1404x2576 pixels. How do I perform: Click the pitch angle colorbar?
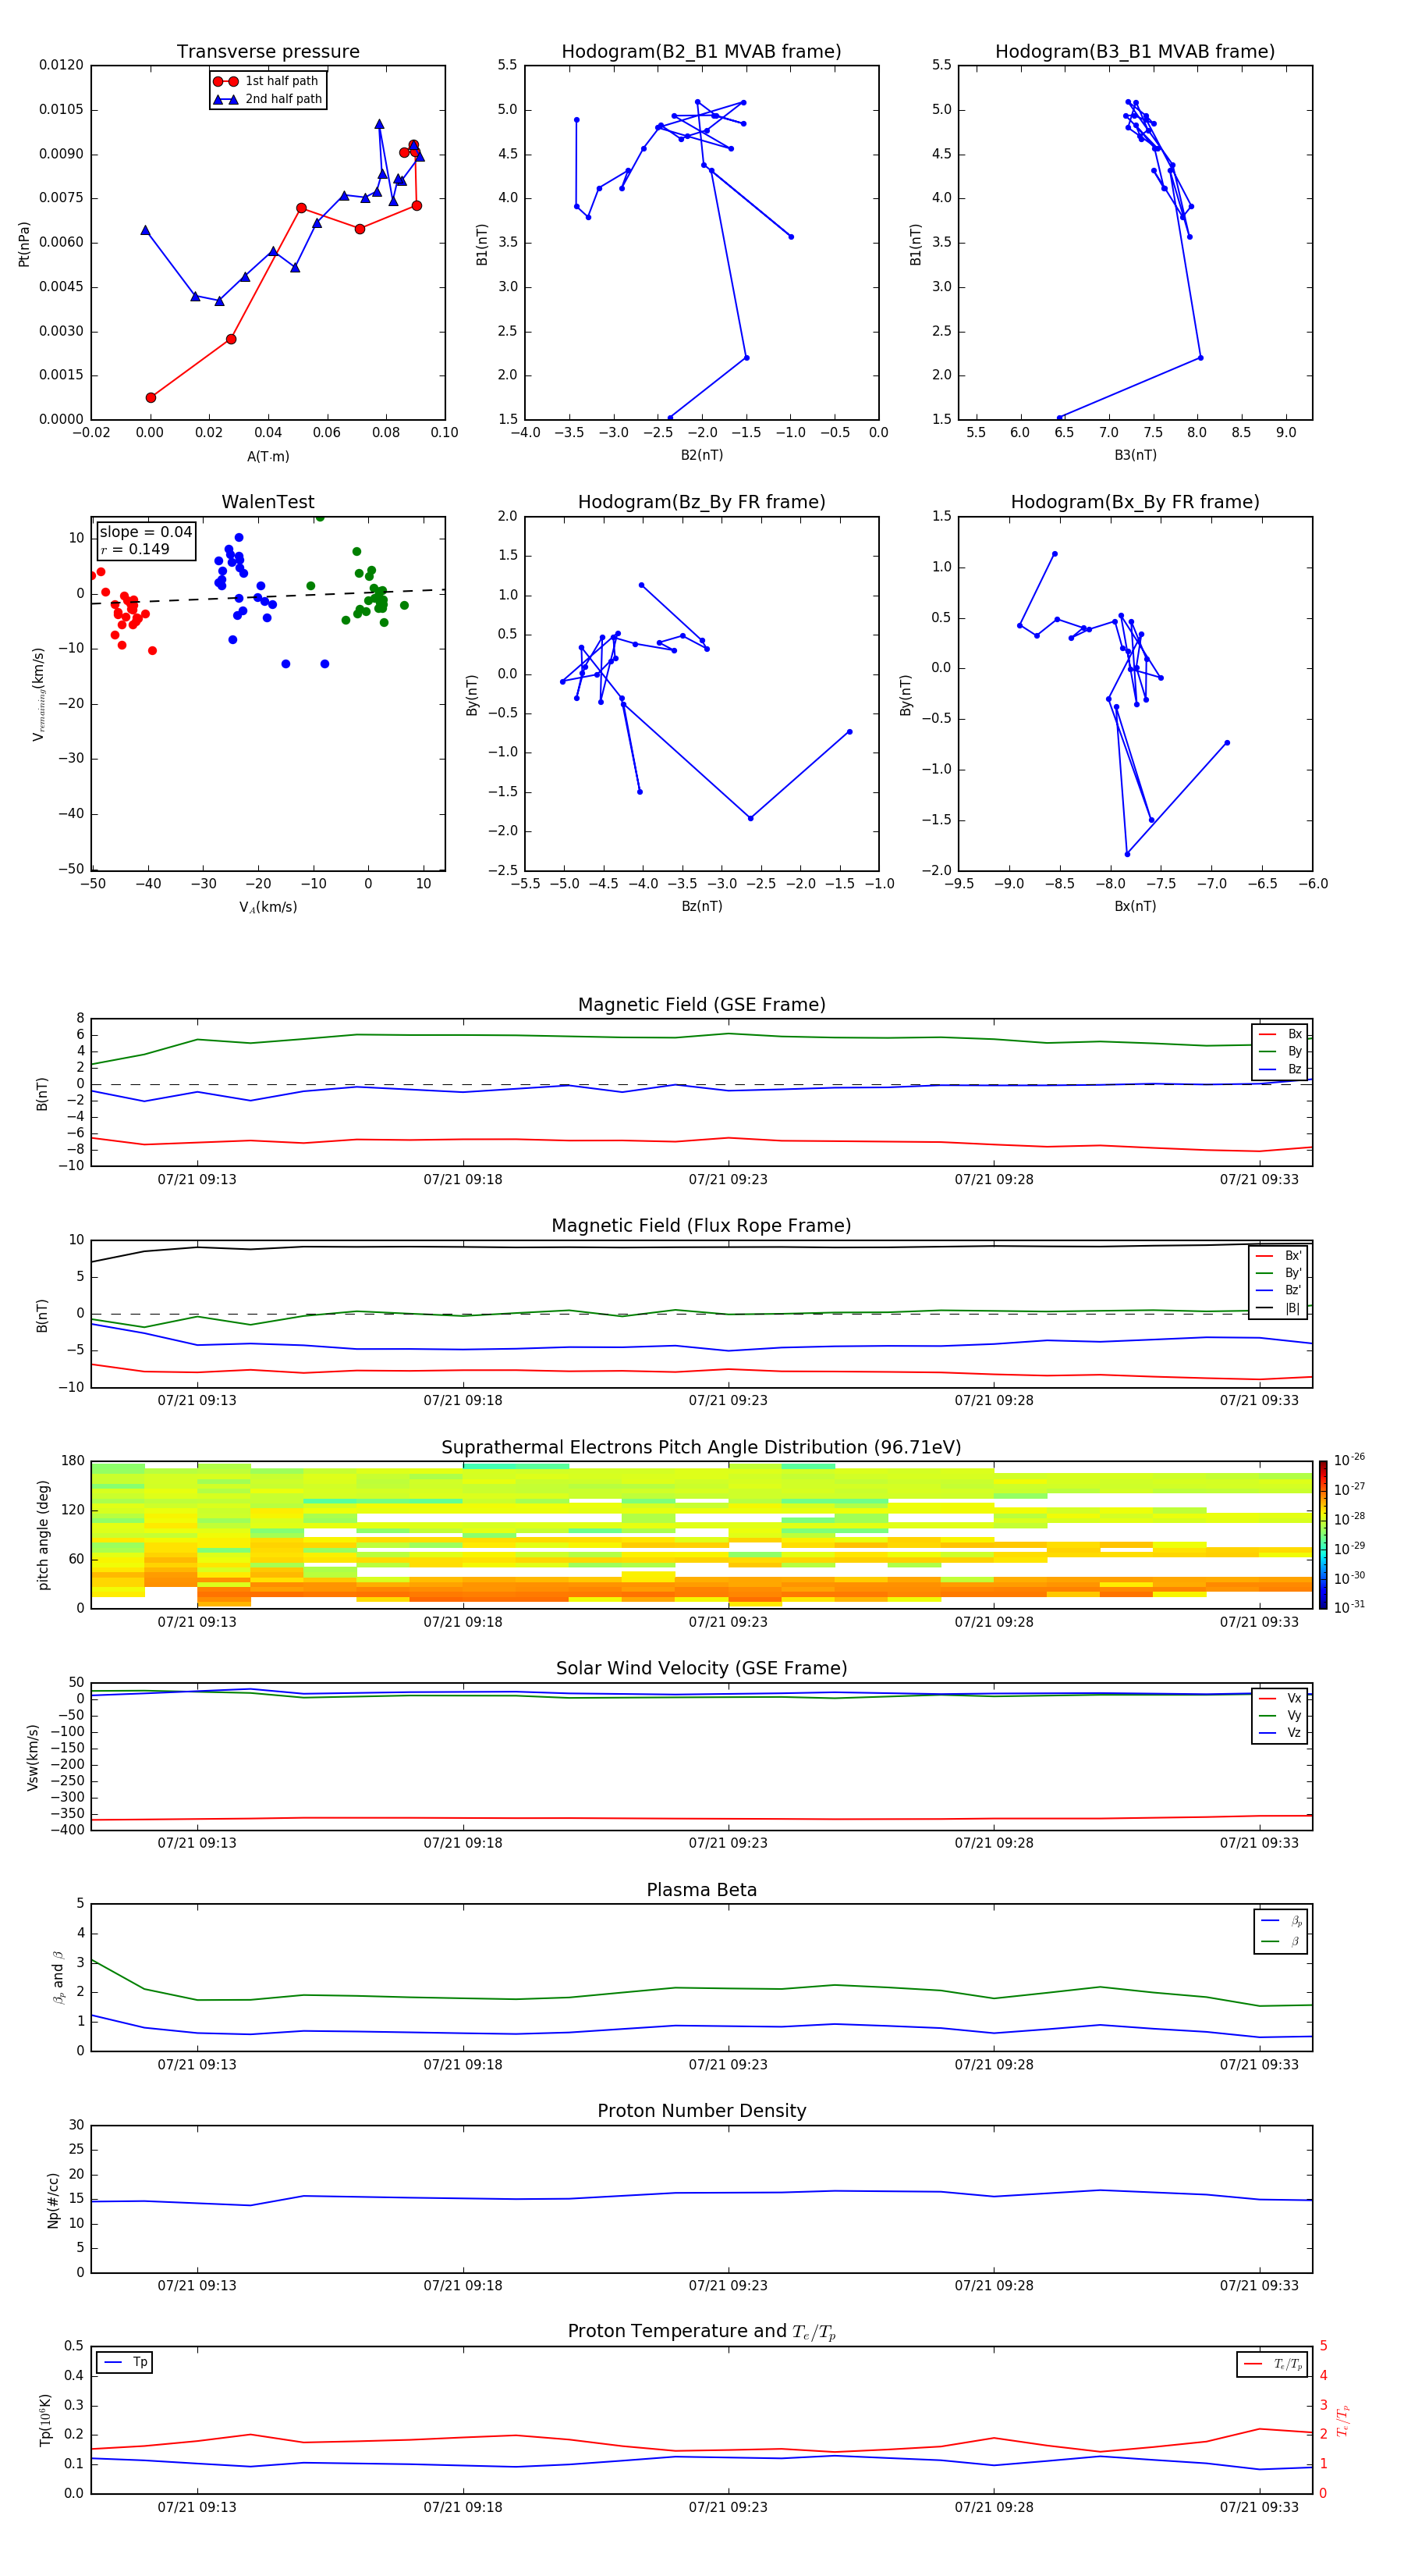pyautogui.click(x=1323, y=1535)
